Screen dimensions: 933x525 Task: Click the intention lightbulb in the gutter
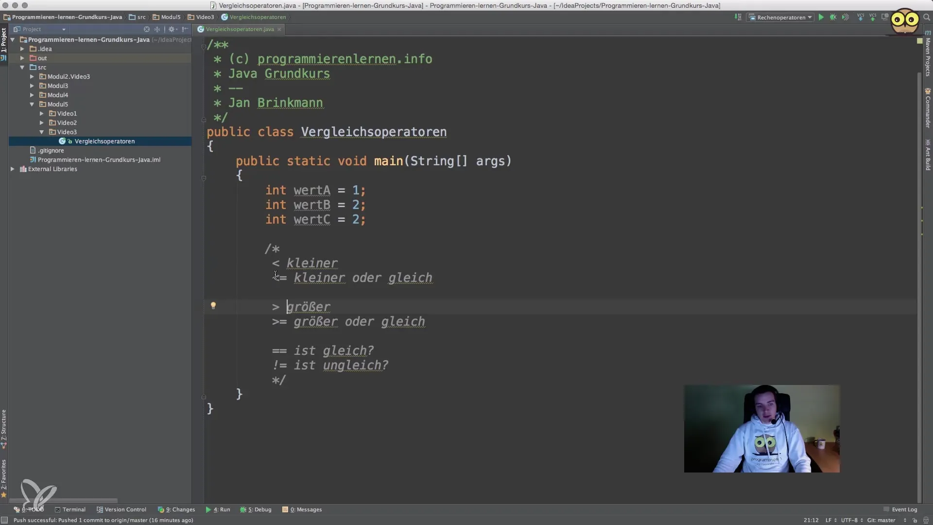click(x=213, y=306)
